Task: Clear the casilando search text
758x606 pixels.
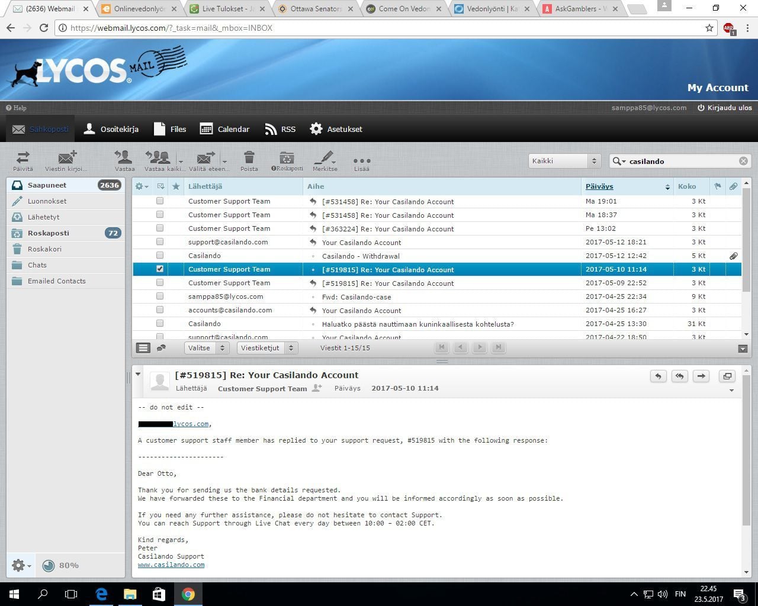Action: [743, 161]
